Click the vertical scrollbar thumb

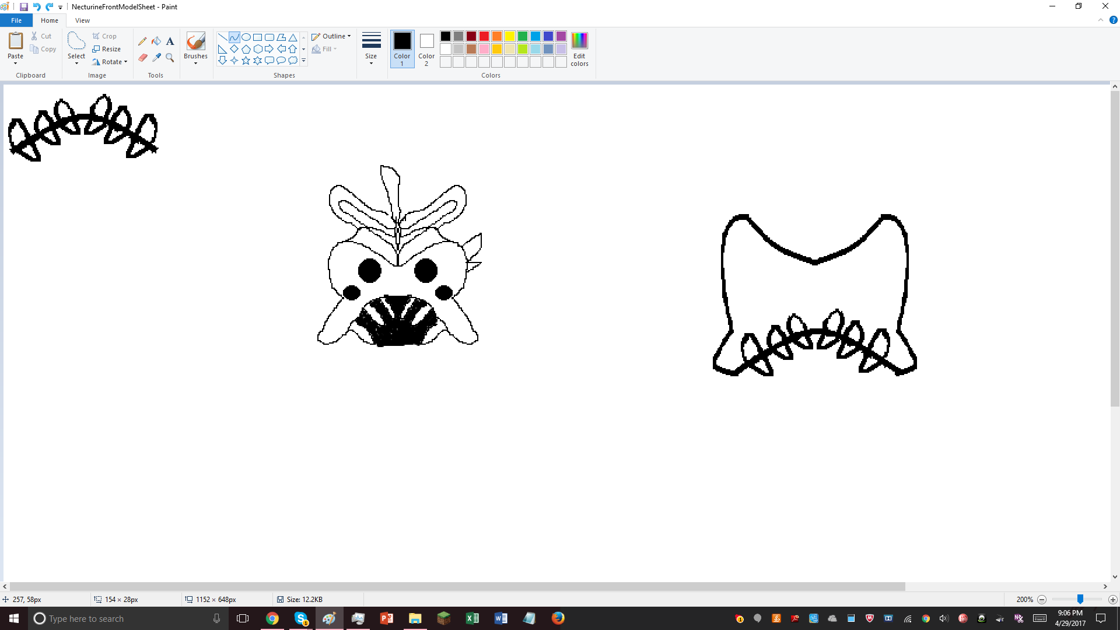[x=1115, y=249]
